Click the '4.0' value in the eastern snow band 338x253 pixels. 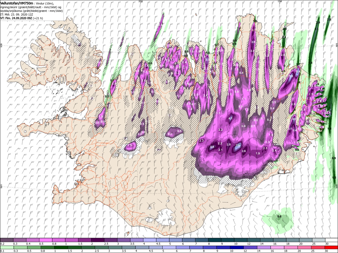[294, 119]
